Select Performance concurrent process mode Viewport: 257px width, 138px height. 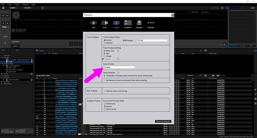click(105, 104)
